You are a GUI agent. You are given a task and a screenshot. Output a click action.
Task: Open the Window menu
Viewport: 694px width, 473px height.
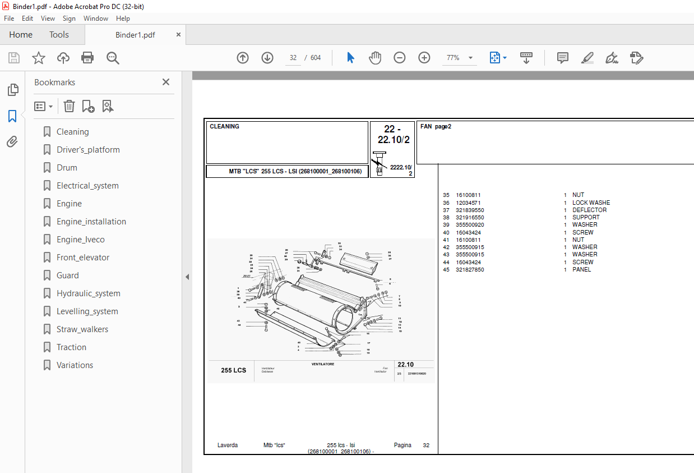point(96,19)
